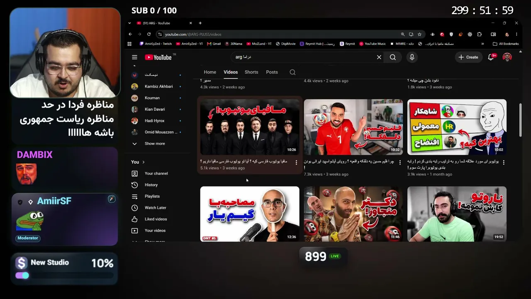Clear the YouTube search box text
Image resolution: width=531 pixels, height=299 pixels.
[379, 57]
